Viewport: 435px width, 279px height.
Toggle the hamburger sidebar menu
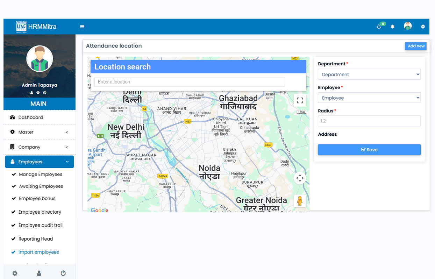82,27
